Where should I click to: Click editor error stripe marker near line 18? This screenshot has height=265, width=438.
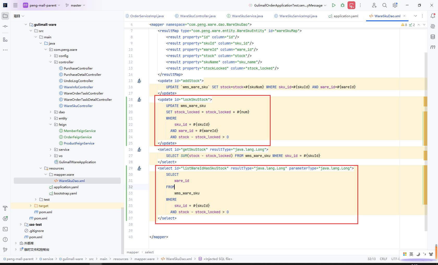coord(425,101)
